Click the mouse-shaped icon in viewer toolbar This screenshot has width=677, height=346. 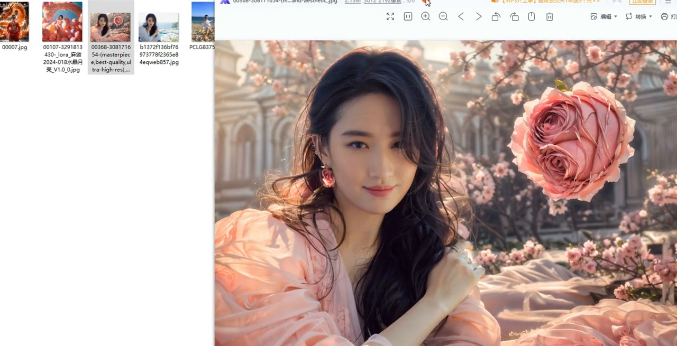point(532,17)
